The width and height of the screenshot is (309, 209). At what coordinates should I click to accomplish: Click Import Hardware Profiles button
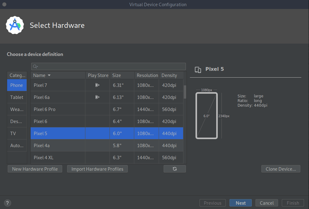(97, 169)
